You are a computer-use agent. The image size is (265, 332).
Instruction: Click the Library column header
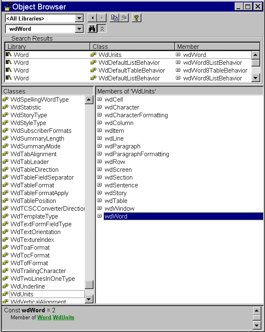point(48,47)
